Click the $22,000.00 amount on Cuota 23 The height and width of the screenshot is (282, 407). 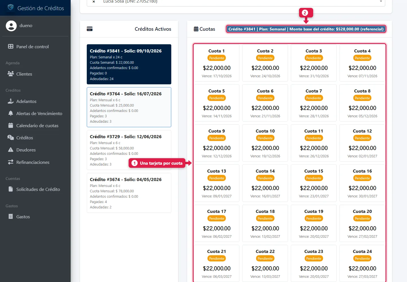(x=314, y=268)
